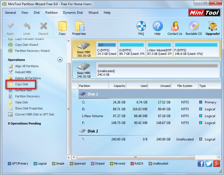Click the horizontal scrollbar right arrow
Viewport: 224px width, 175px height.
pos(219,157)
